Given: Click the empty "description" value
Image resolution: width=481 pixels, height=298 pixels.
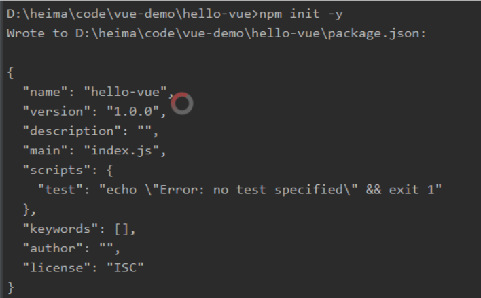Looking at the screenshot, I should 145,131.
